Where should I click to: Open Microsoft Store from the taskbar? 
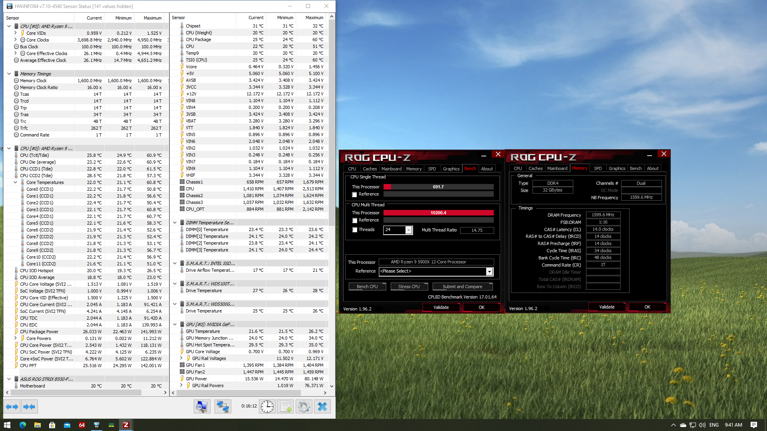[x=52, y=425]
